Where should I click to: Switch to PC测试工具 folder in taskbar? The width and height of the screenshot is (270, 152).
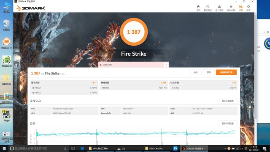click(100, 148)
